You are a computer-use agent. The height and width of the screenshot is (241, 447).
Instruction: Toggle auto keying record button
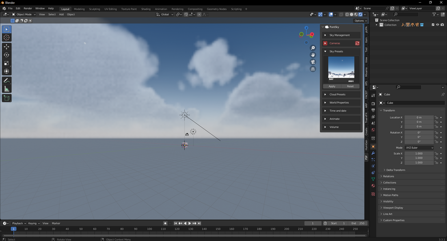(x=165, y=223)
